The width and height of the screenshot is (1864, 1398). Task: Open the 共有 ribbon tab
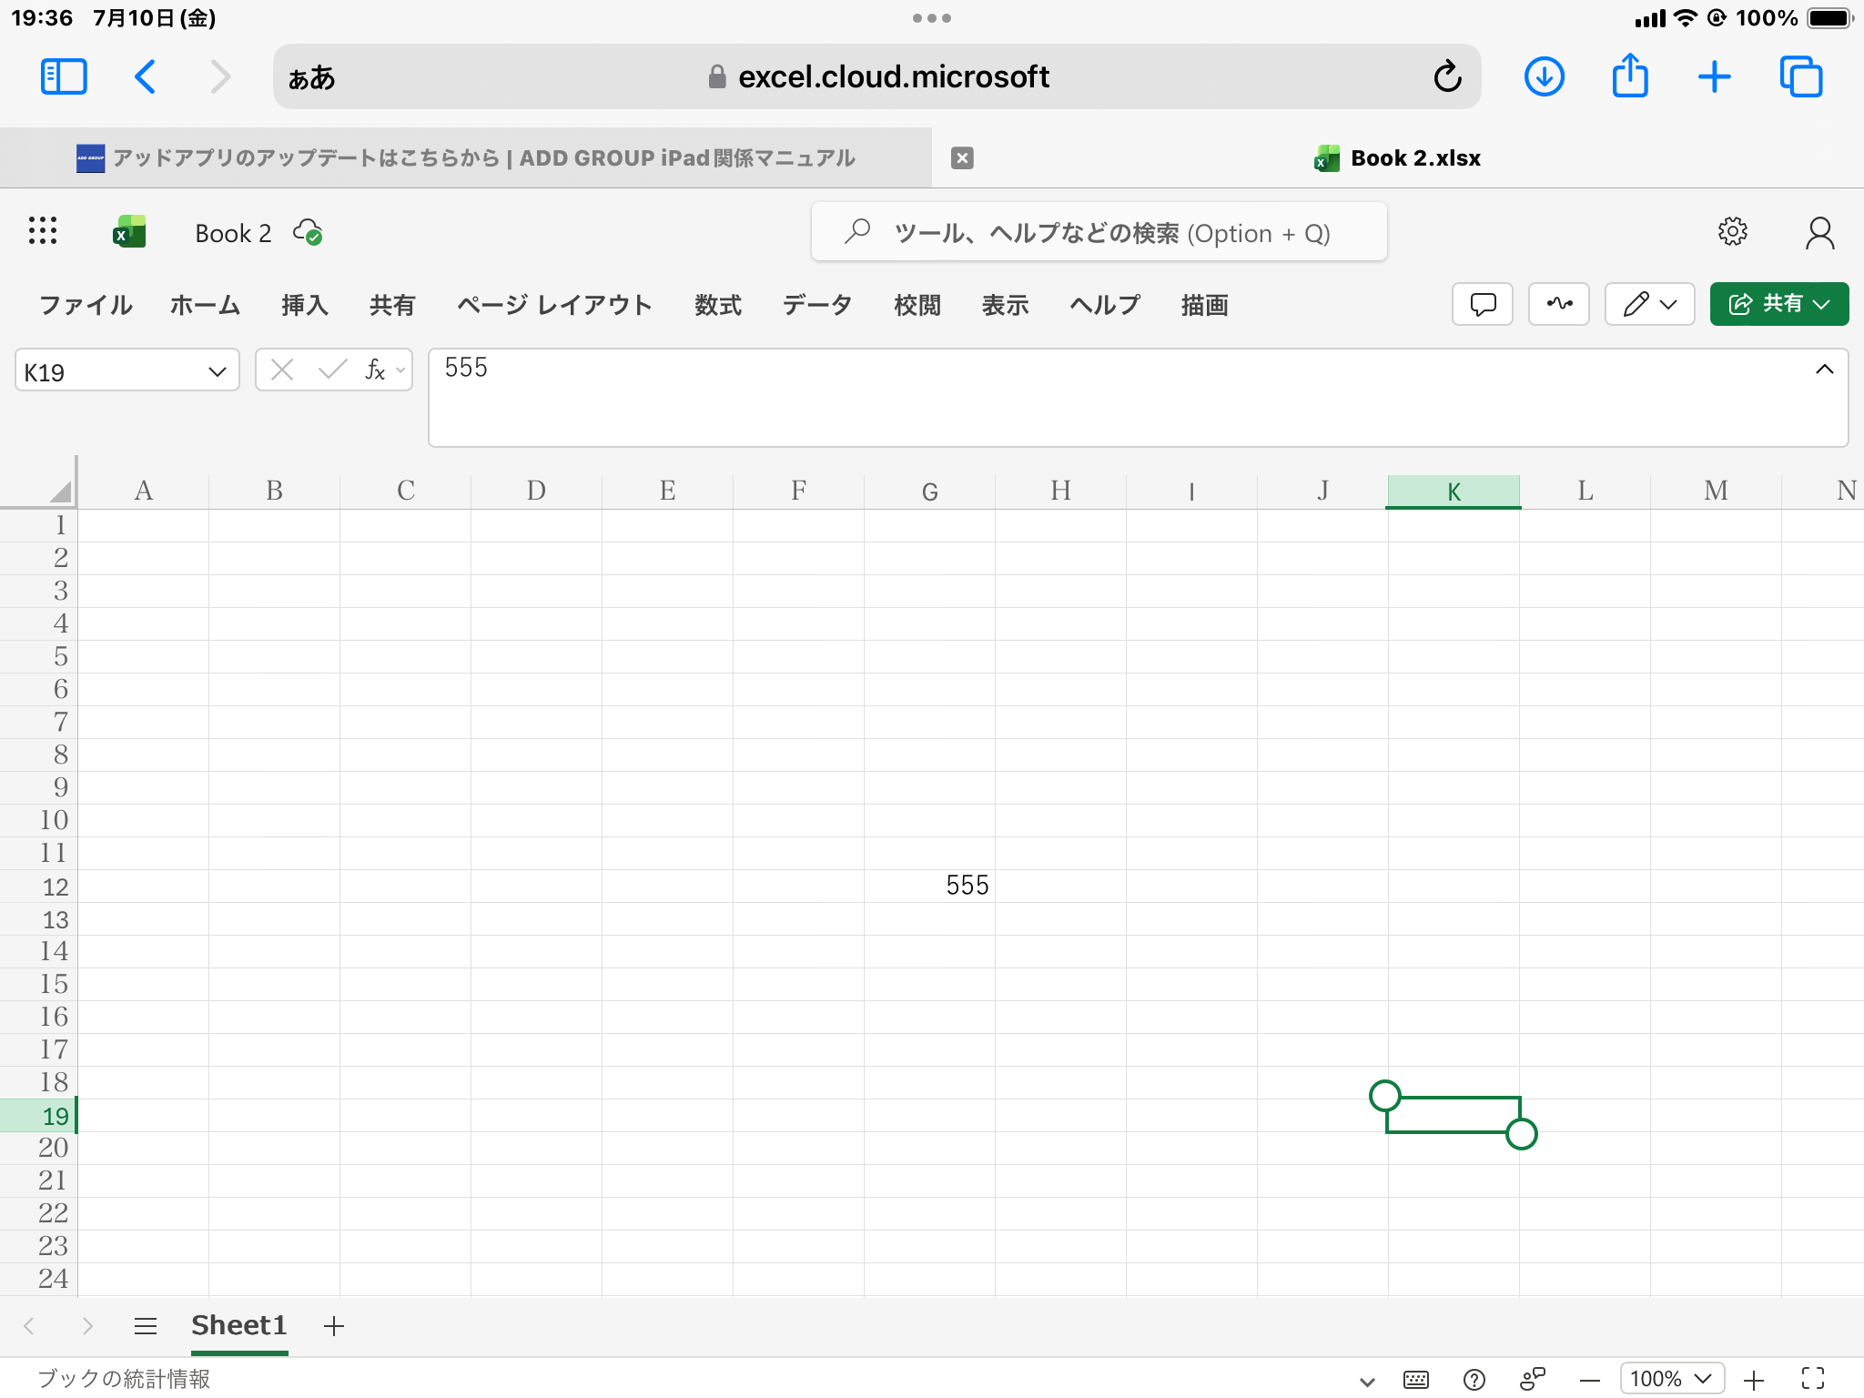(x=392, y=305)
